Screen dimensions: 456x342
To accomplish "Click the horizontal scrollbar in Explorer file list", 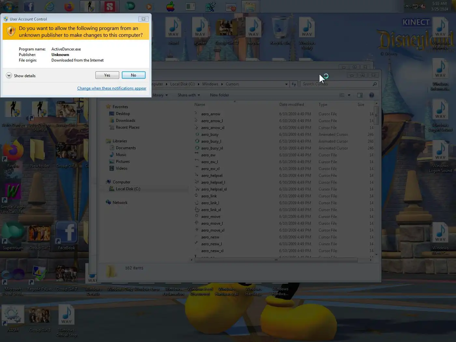I will (x=276, y=260).
